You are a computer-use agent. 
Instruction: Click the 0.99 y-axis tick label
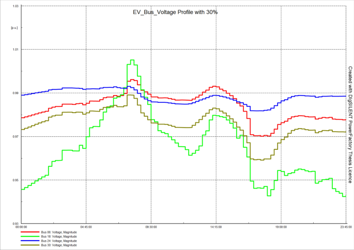[x=16, y=93]
